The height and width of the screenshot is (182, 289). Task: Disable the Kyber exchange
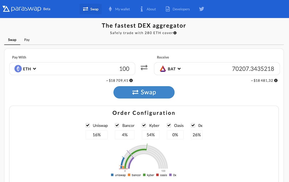pos(144,125)
